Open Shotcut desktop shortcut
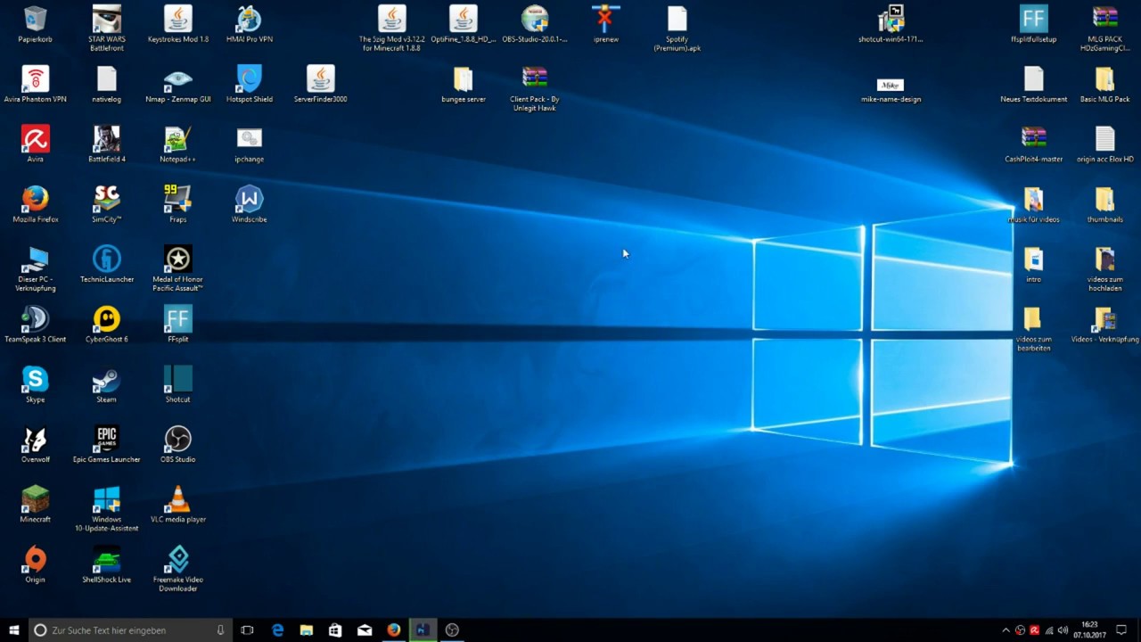Viewport: 1141px width, 642px height. (178, 379)
